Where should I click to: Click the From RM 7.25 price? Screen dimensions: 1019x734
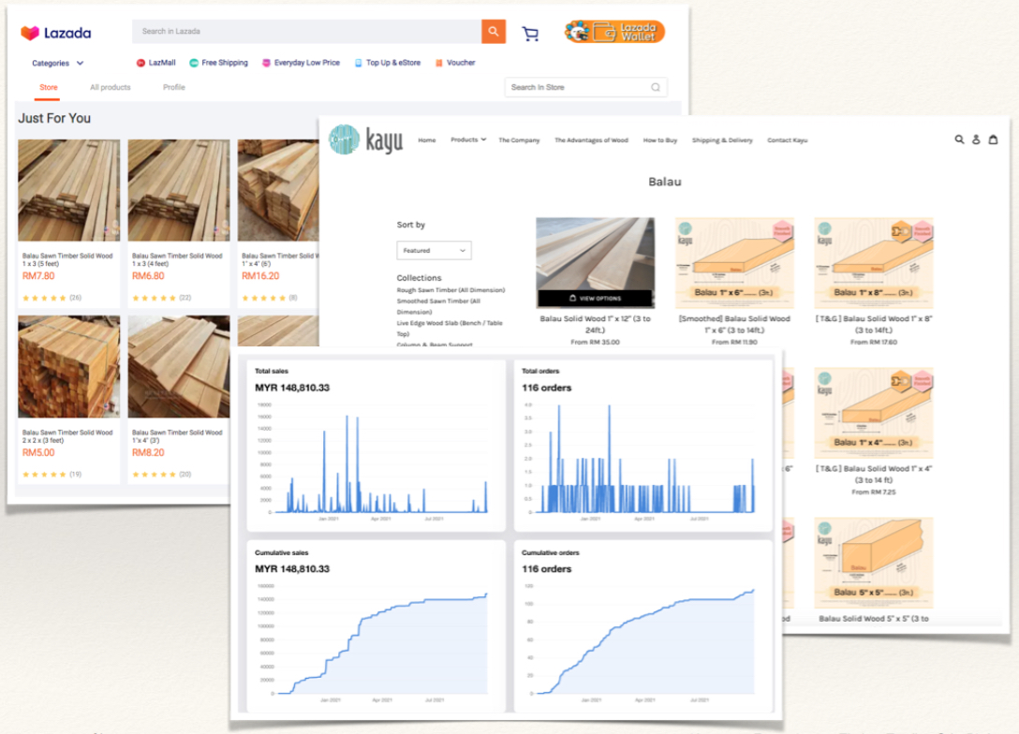tap(874, 492)
